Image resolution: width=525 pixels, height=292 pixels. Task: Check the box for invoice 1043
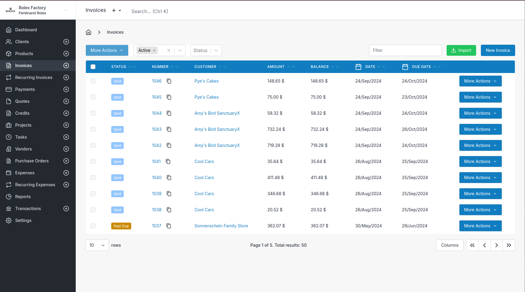(93, 129)
